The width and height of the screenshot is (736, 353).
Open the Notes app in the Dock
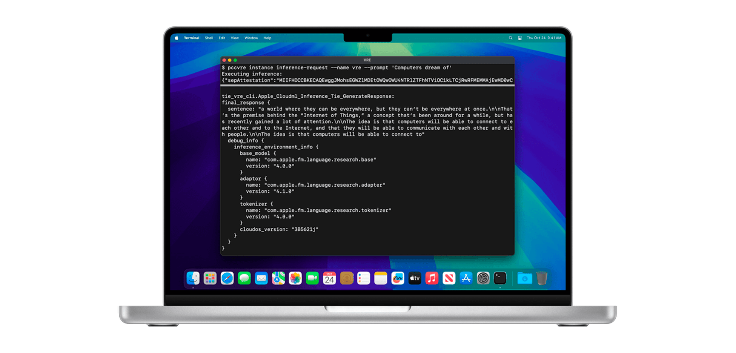click(381, 278)
